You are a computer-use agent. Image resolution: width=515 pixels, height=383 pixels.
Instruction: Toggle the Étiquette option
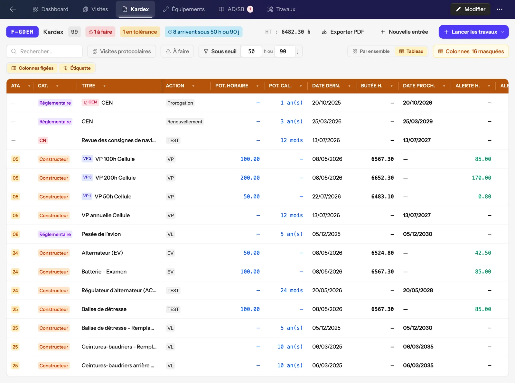tap(77, 68)
